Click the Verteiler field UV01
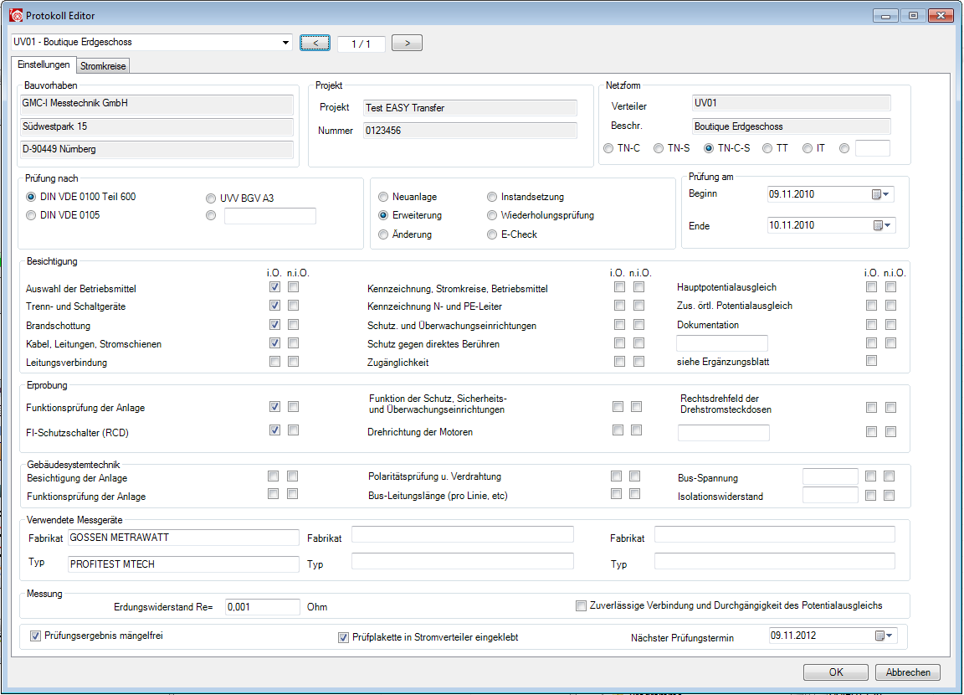This screenshot has width=964, height=695. 792,103
